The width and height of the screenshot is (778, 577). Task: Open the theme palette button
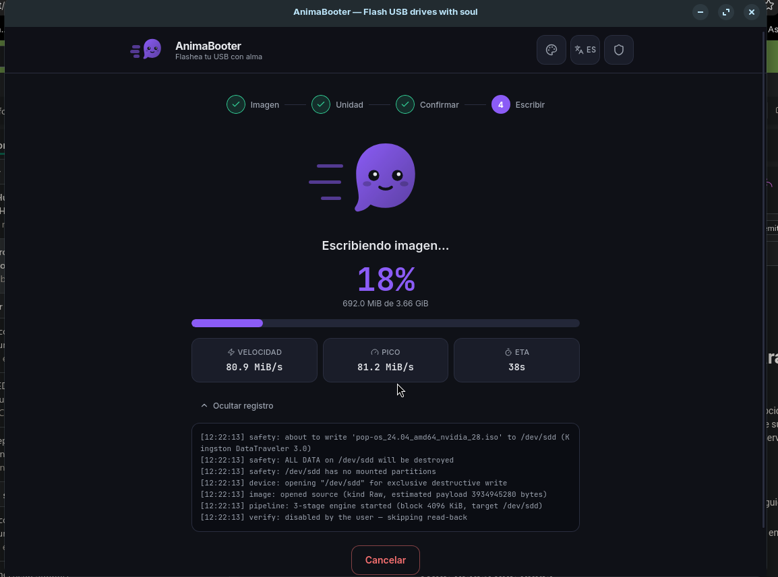pos(551,50)
